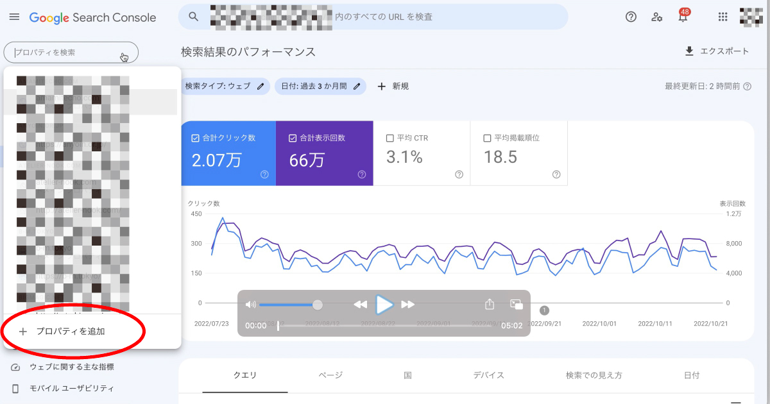Viewport: 770px width, 404px height.
Task: Focus the プロパティを検索 search field
Action: click(71, 53)
